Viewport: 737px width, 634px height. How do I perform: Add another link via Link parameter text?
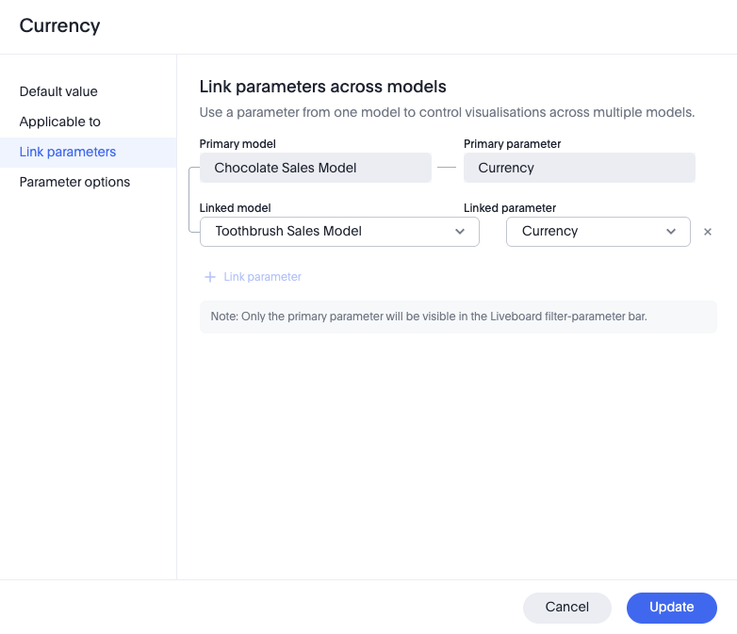pyautogui.click(x=262, y=277)
